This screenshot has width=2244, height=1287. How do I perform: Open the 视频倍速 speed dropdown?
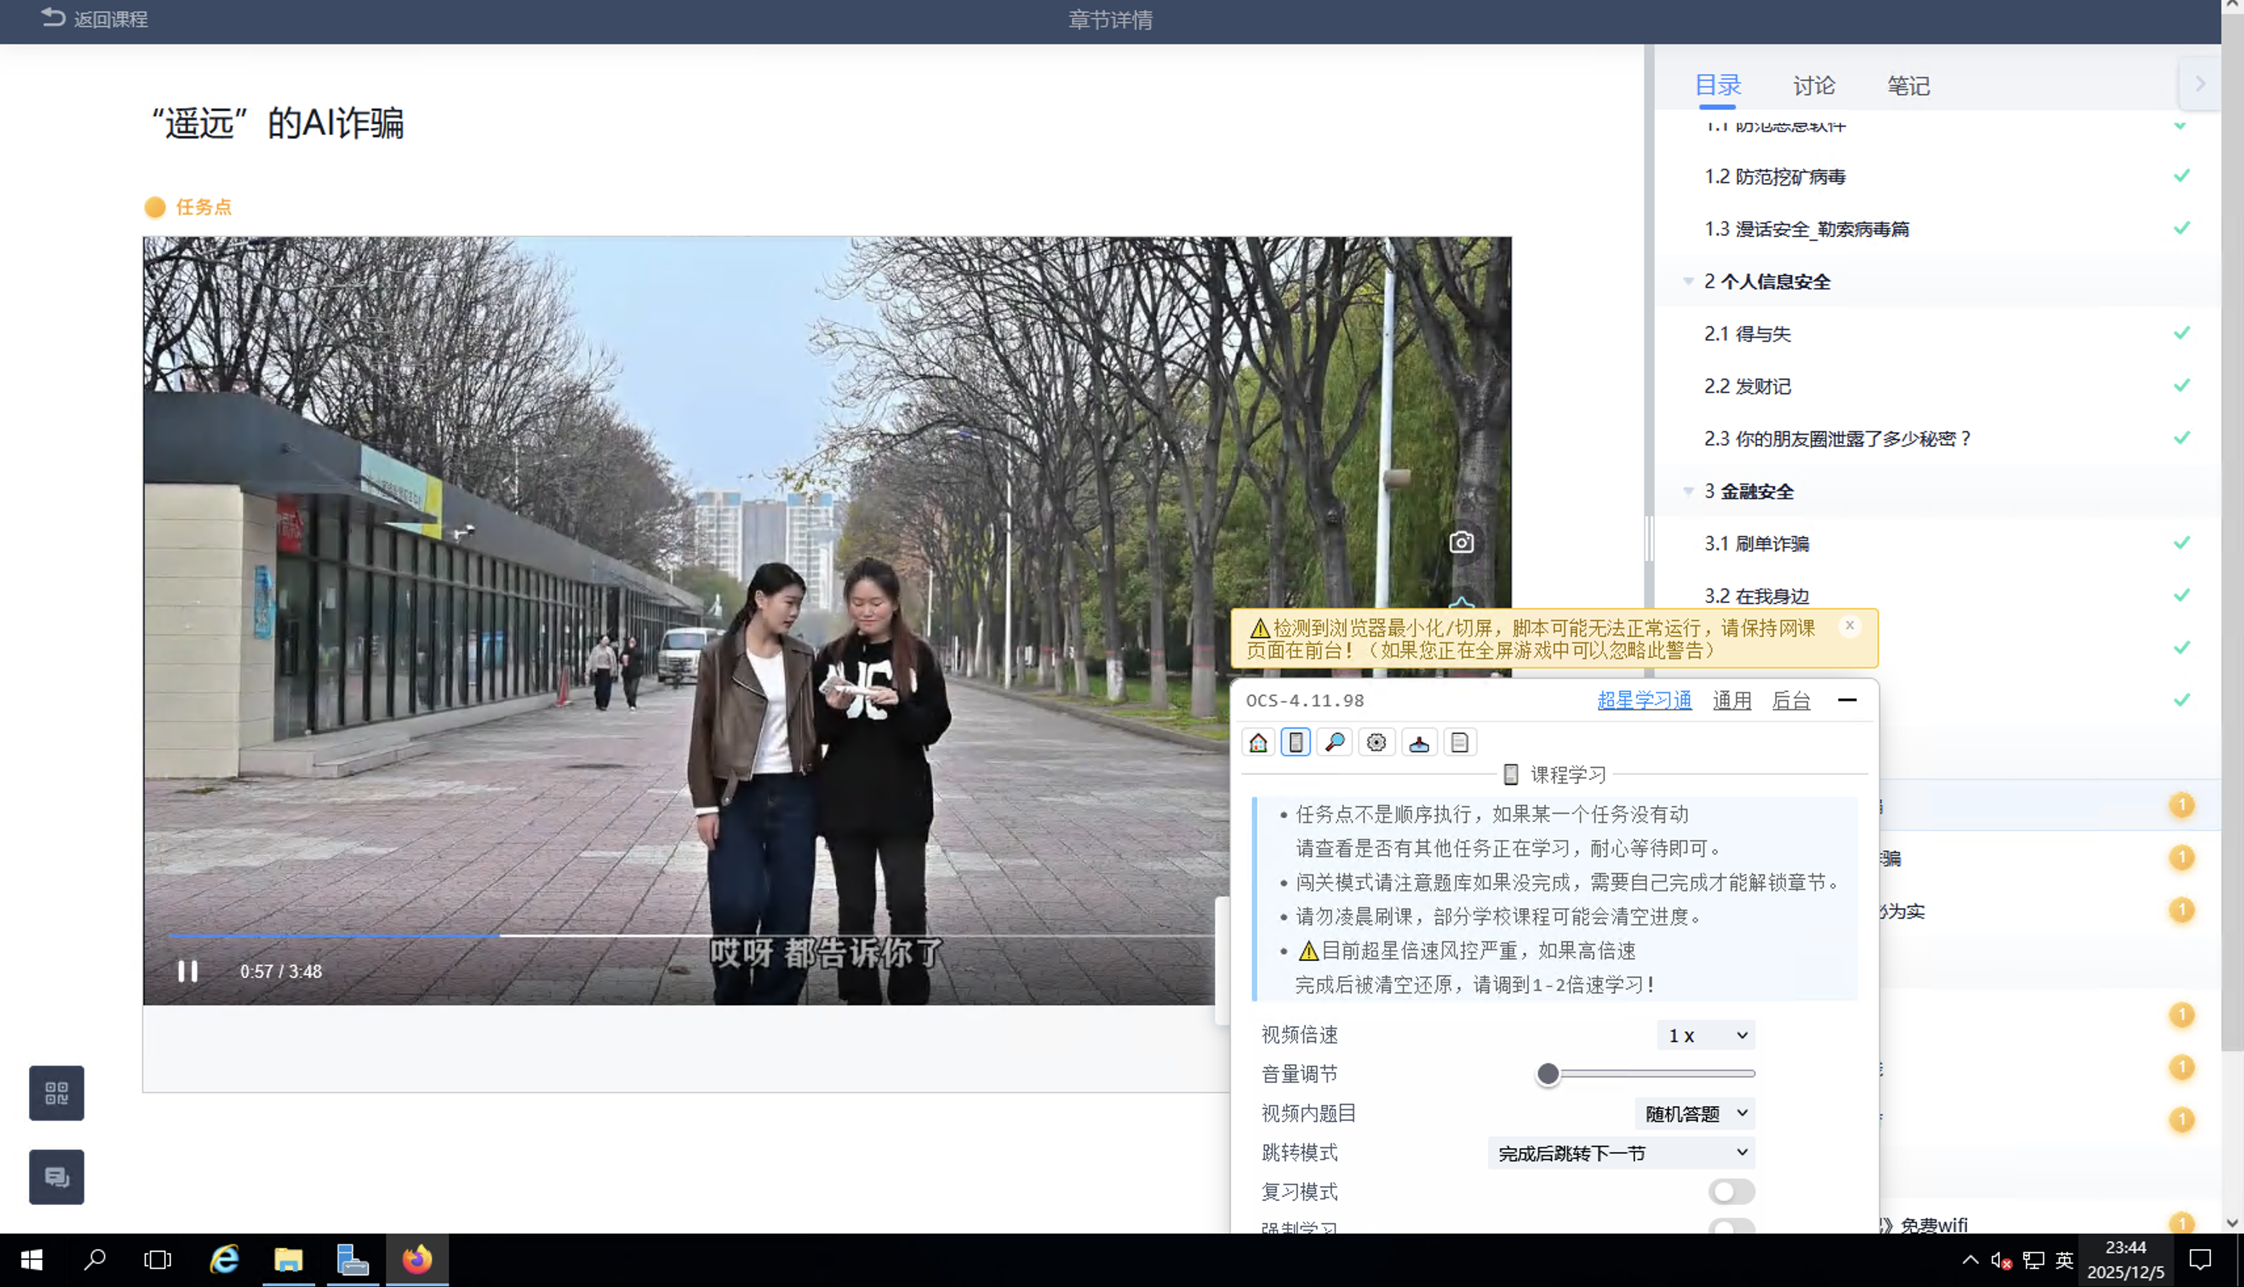coord(1705,1035)
